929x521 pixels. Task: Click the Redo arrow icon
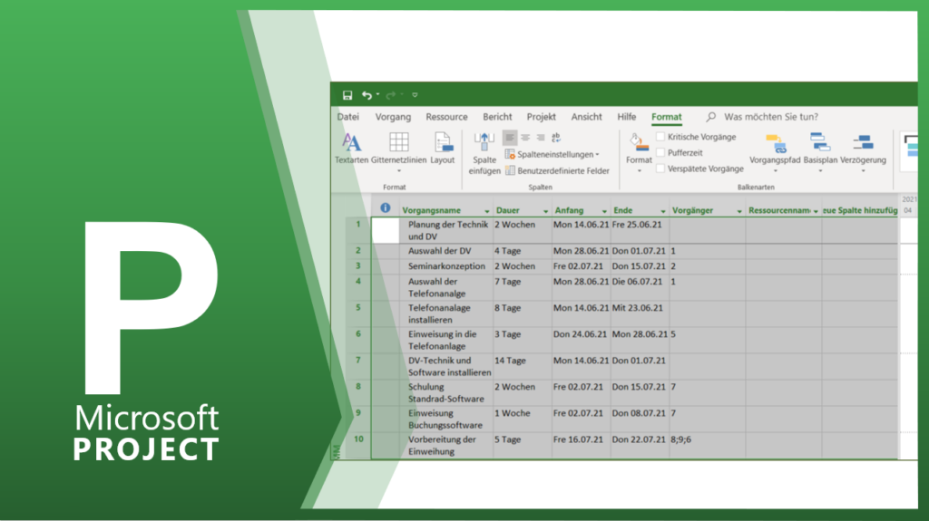pyautogui.click(x=390, y=95)
